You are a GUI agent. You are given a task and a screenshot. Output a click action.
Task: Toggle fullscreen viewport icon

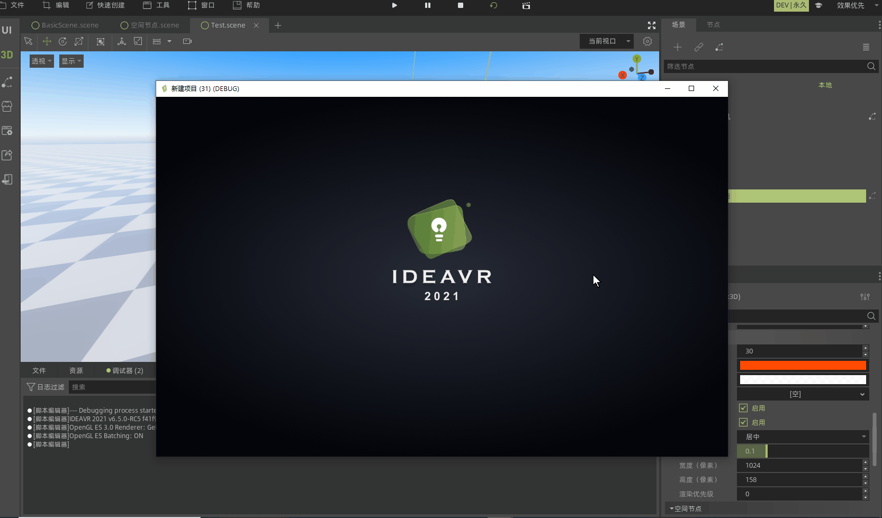click(x=652, y=25)
